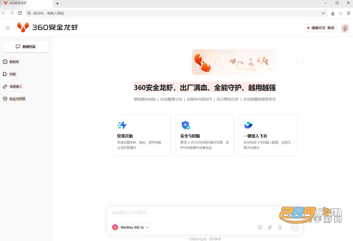Attach an image using the picture icon
Viewport: 353px width, 241px height.
point(260,227)
